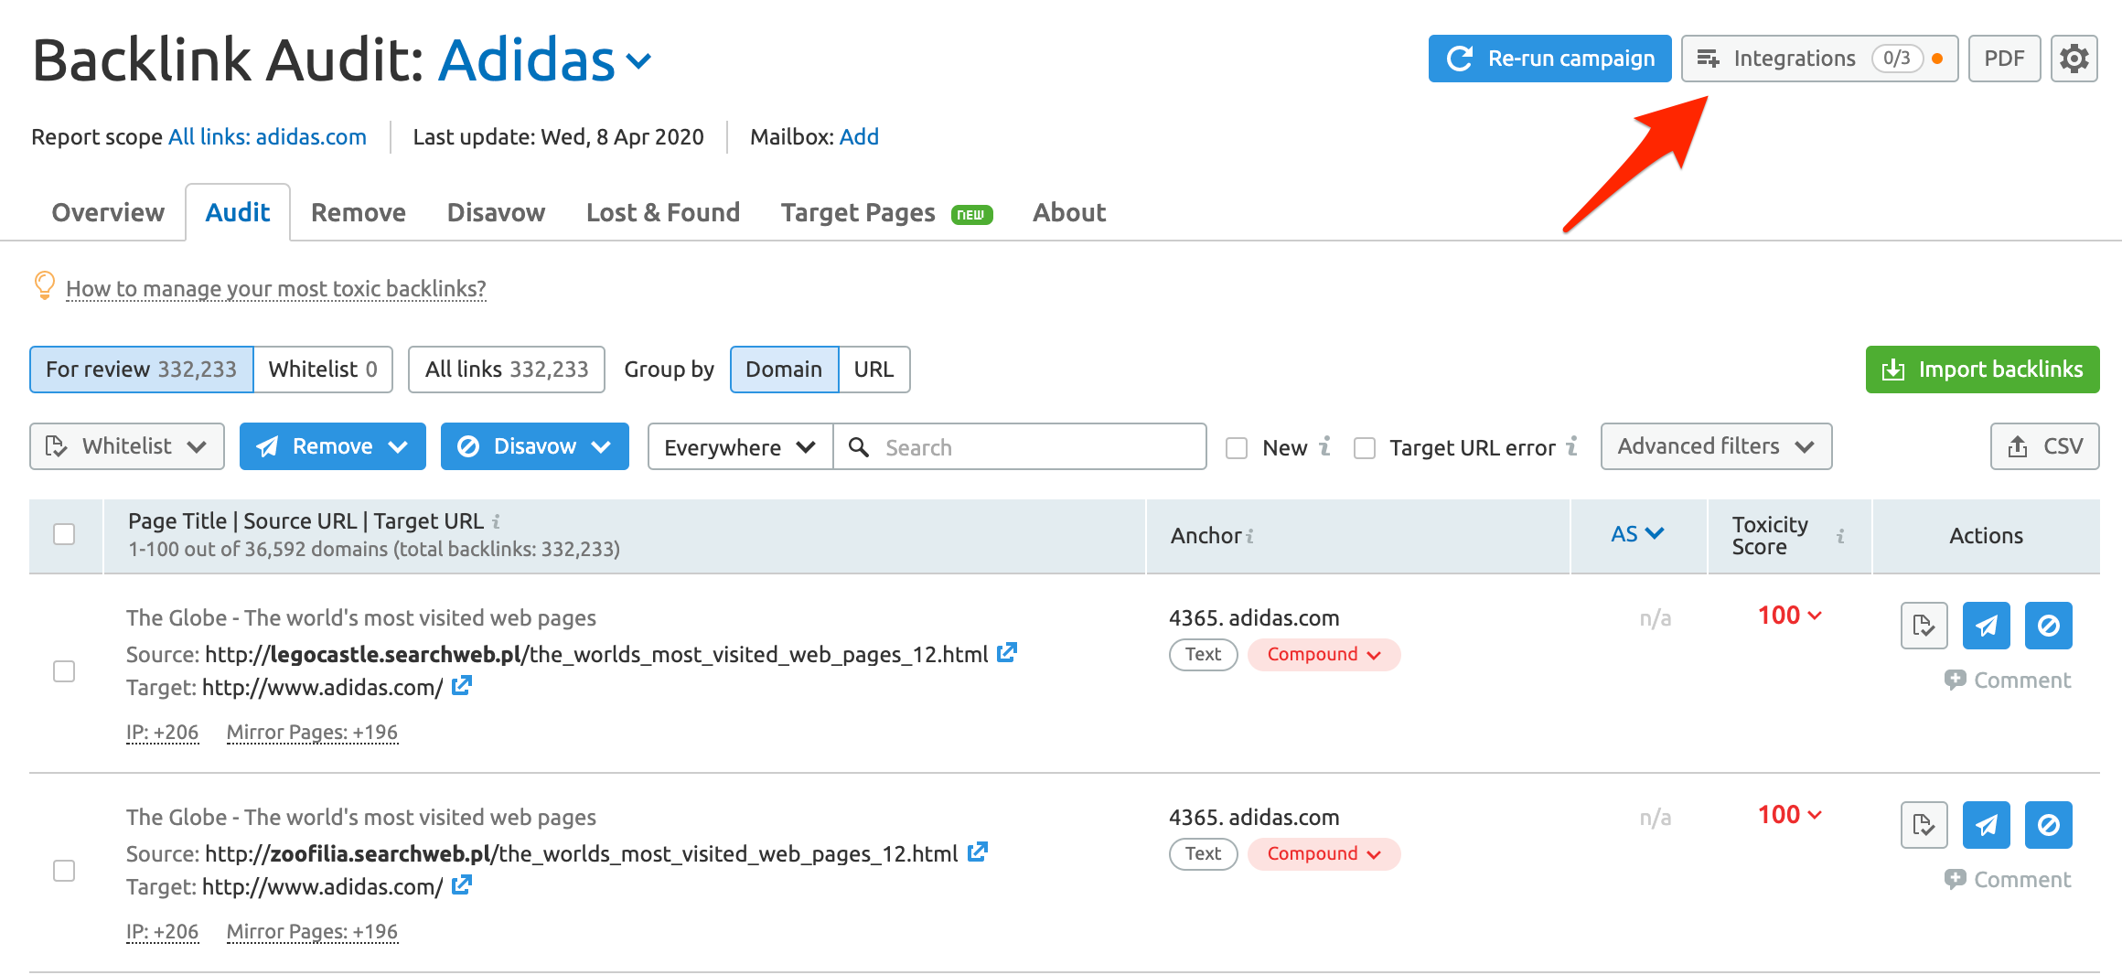Click the Re-run campaign button
This screenshot has height=975, width=2122.
[x=1549, y=59]
